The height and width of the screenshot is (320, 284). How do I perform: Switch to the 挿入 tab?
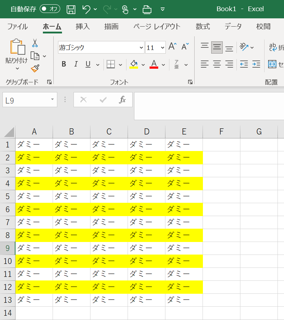click(83, 27)
